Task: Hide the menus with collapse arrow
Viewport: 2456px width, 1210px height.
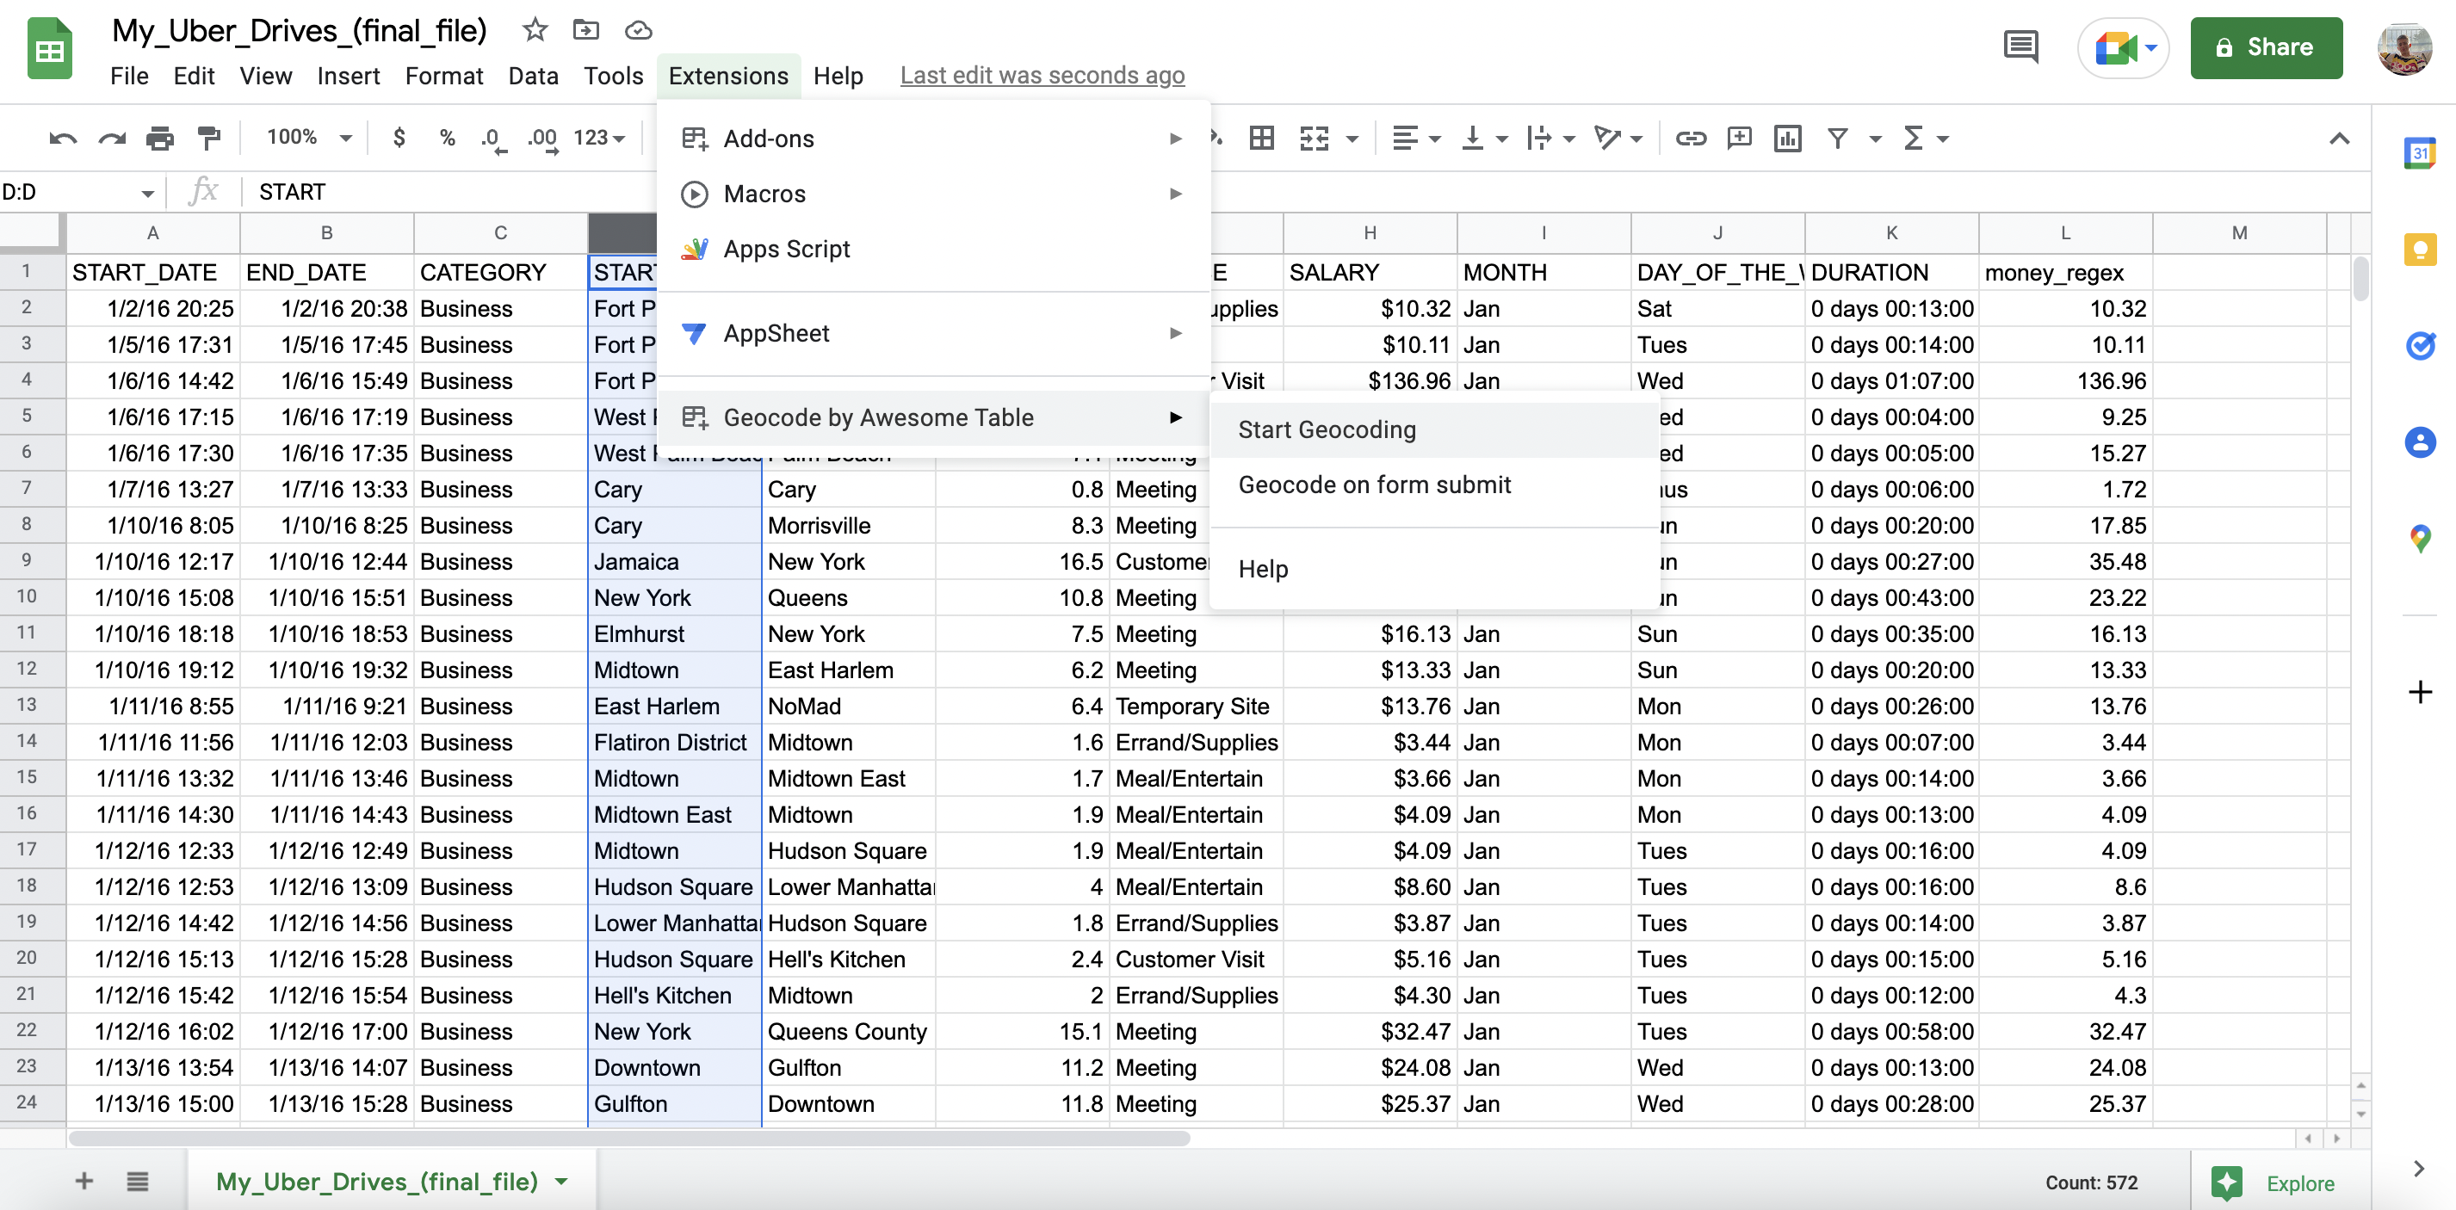Action: [2339, 139]
